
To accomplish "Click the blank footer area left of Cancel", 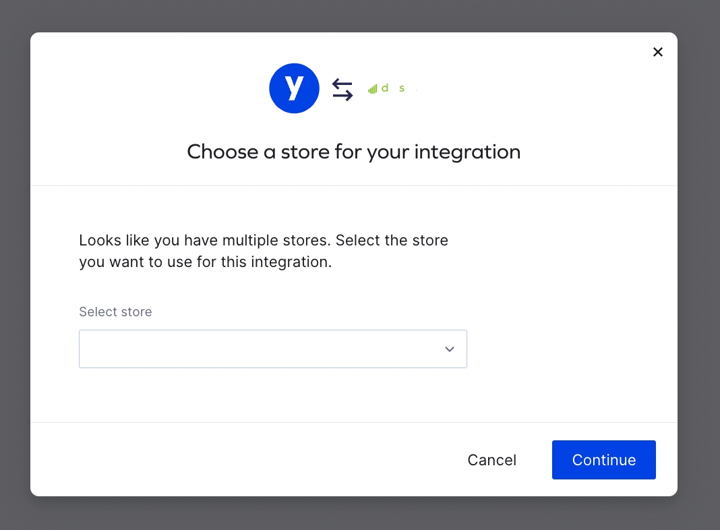I will [x=236, y=460].
